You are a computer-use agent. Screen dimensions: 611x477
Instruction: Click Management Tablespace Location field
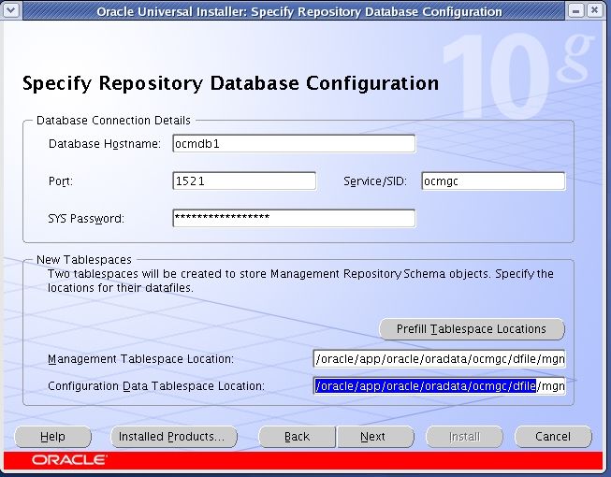point(439,358)
